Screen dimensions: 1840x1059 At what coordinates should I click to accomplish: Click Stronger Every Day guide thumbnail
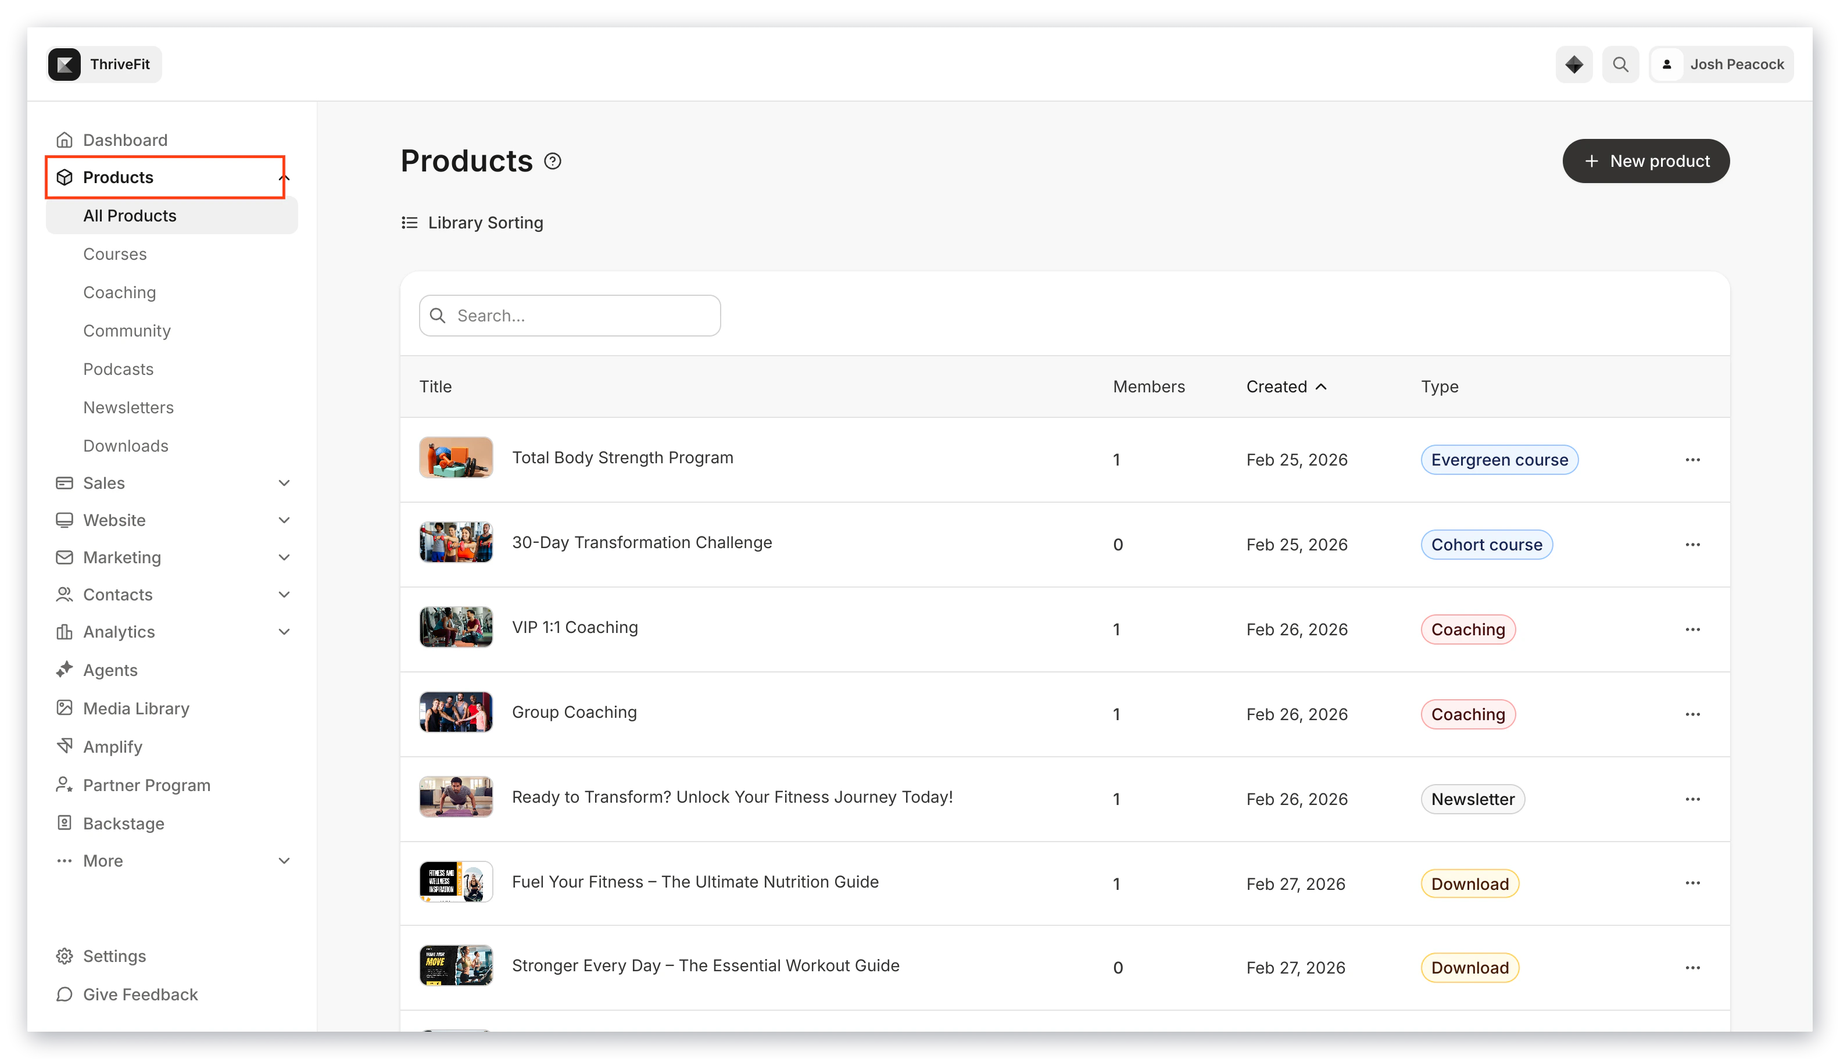click(456, 966)
